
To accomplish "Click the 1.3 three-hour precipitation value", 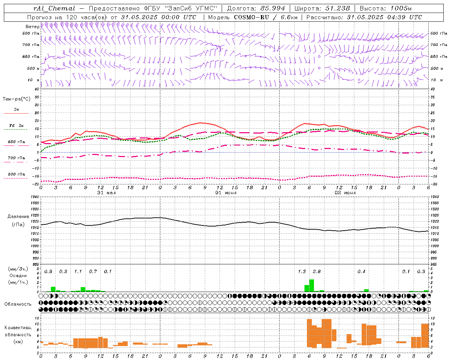I will [302, 272].
